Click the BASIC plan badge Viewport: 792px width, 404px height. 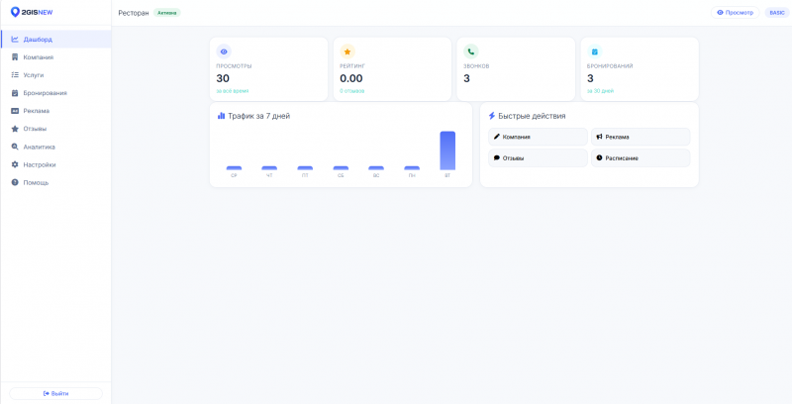777,13
